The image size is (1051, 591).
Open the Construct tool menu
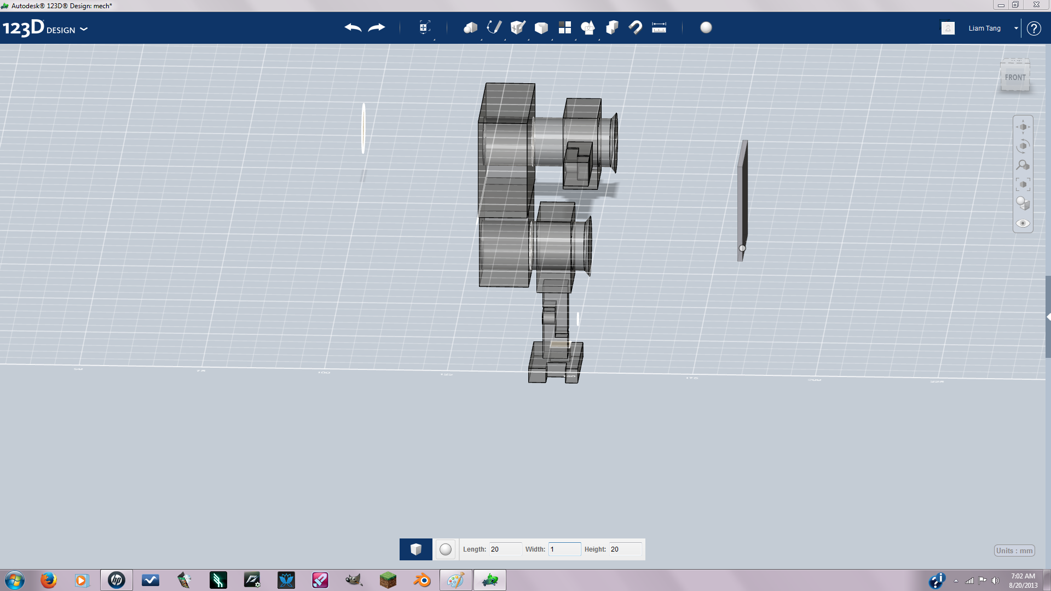[518, 27]
